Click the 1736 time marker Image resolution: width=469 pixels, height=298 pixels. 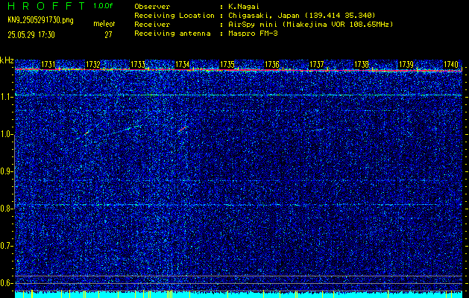pos(272,65)
